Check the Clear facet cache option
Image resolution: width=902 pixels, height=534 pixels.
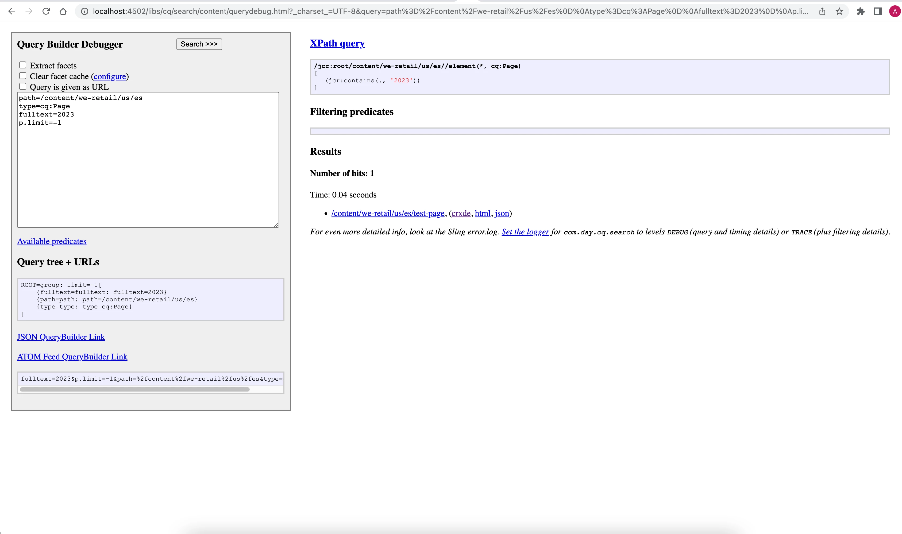click(x=23, y=76)
